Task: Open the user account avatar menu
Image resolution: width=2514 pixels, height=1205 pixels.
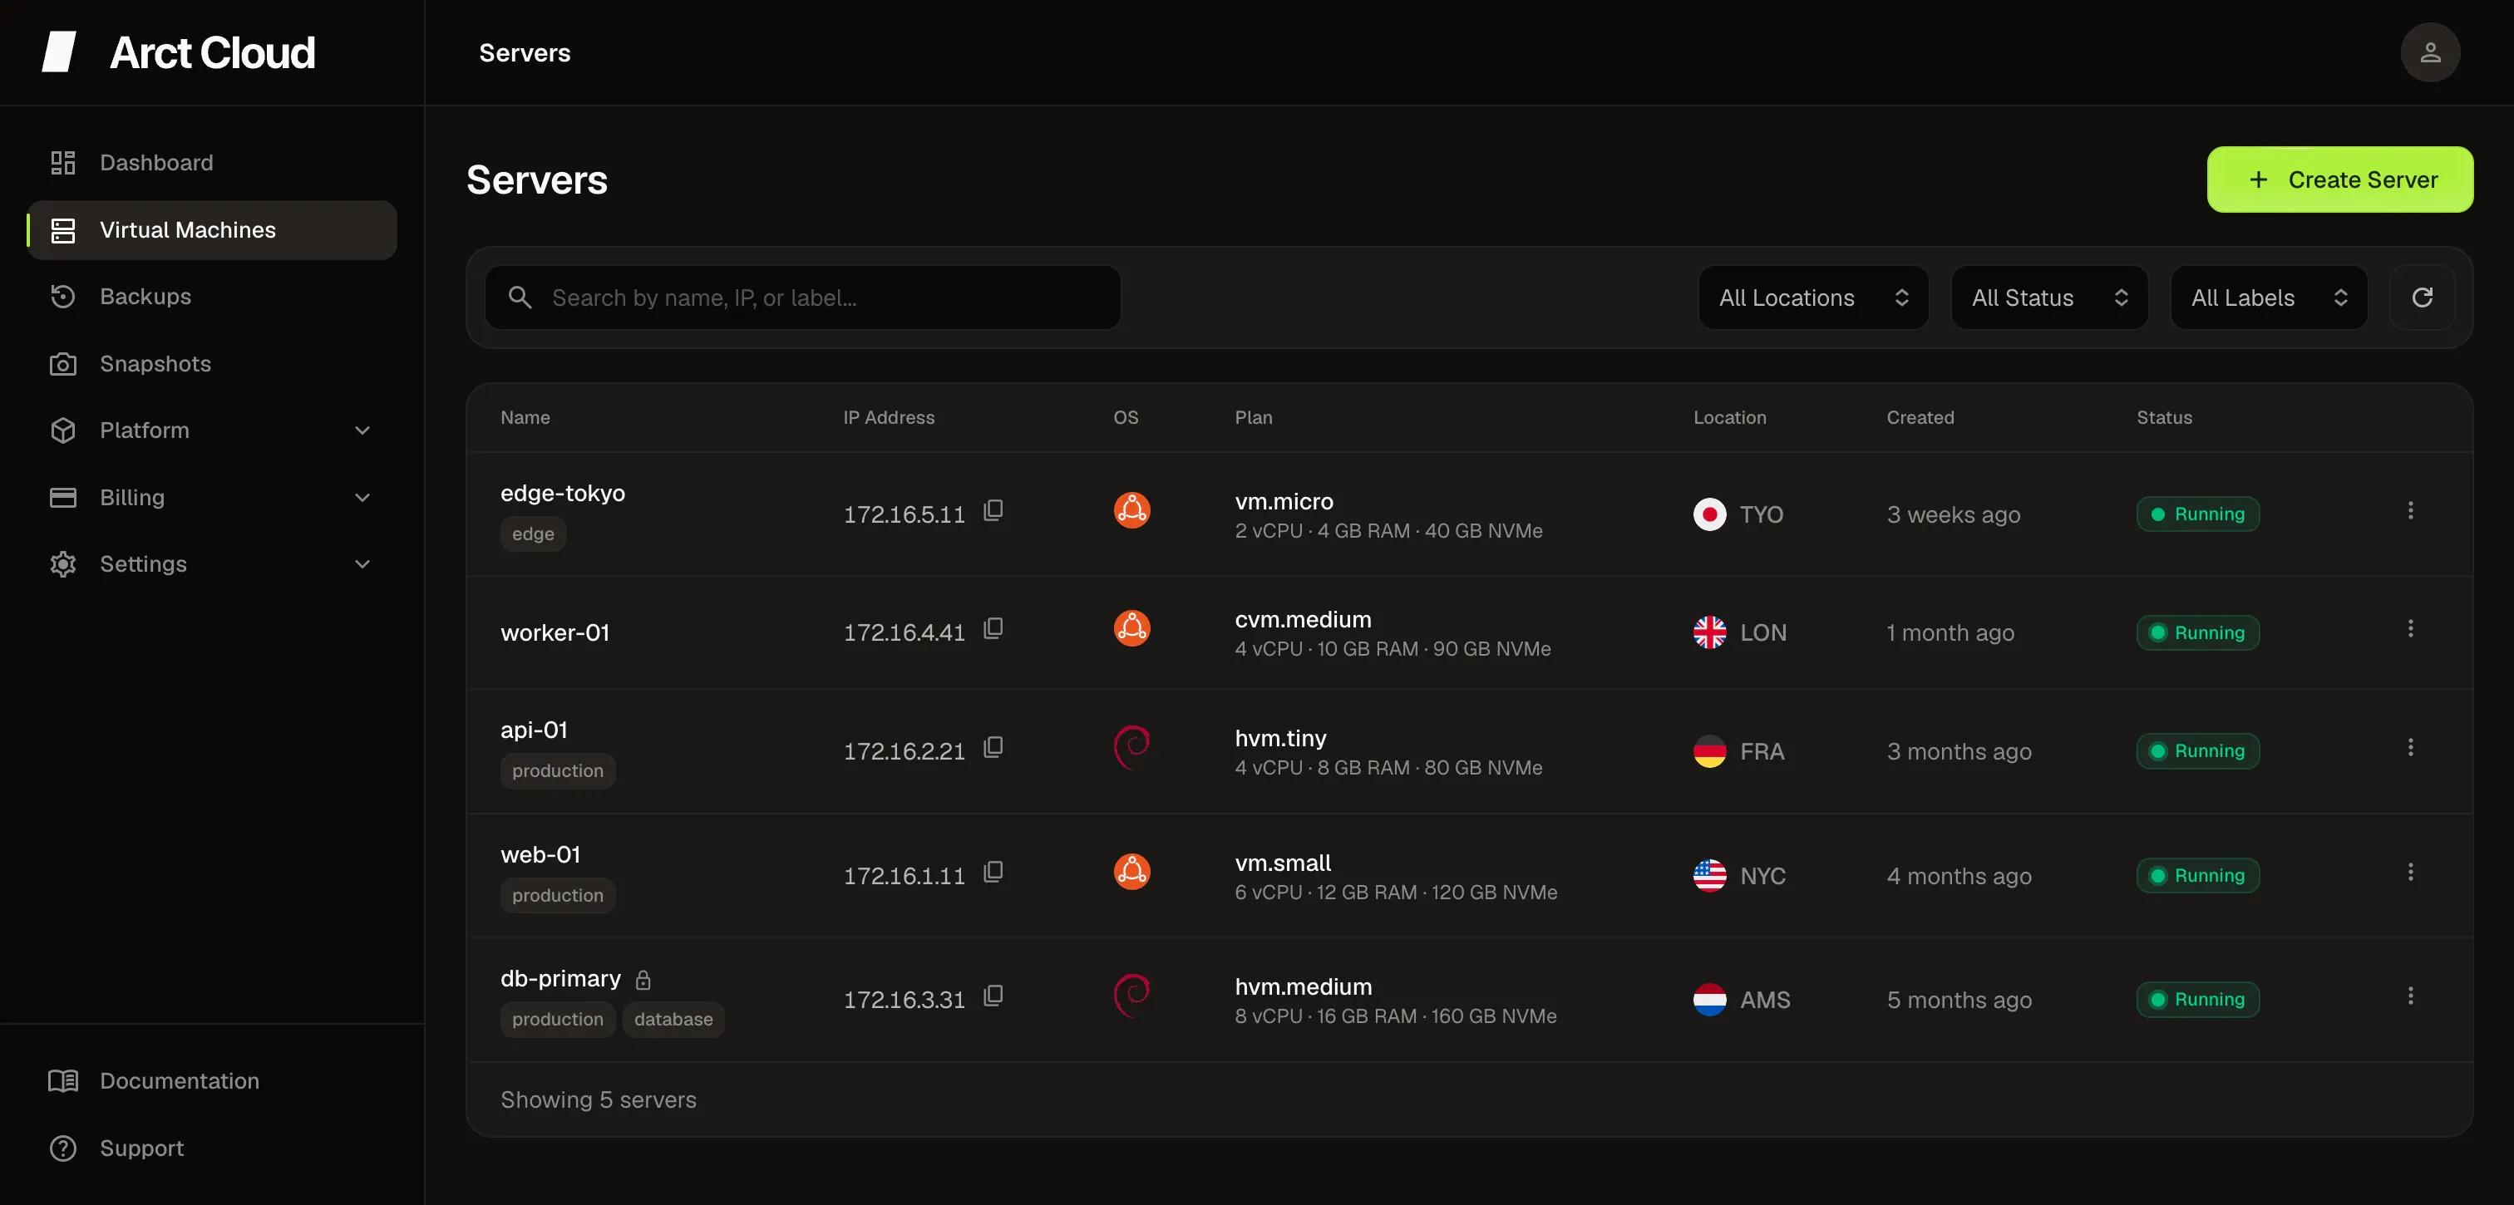Action: [x=2430, y=52]
